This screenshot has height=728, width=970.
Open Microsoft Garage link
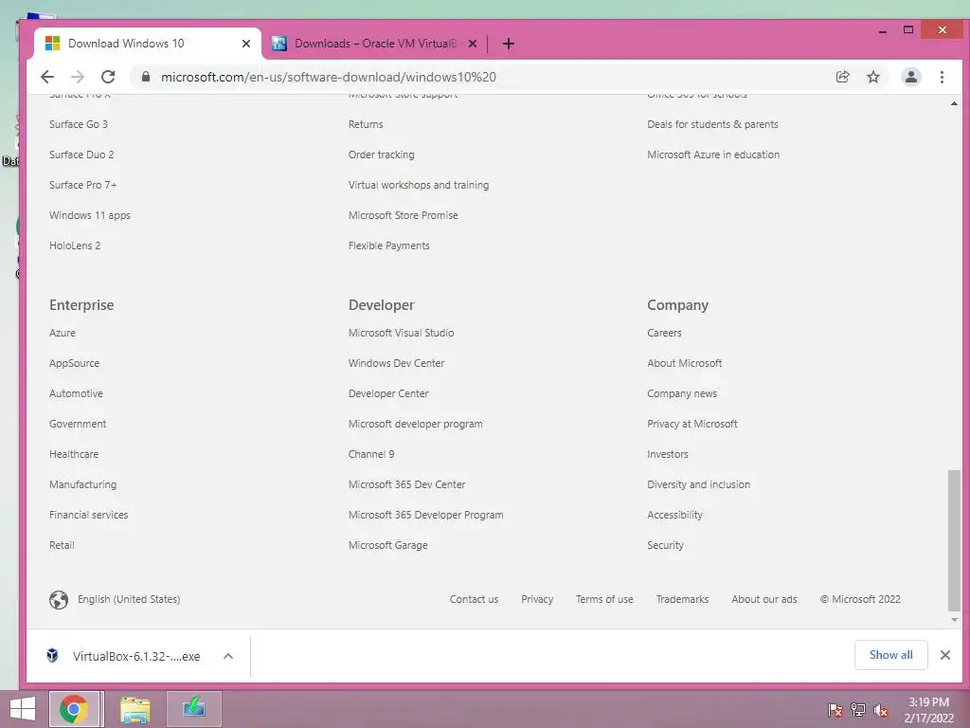387,545
